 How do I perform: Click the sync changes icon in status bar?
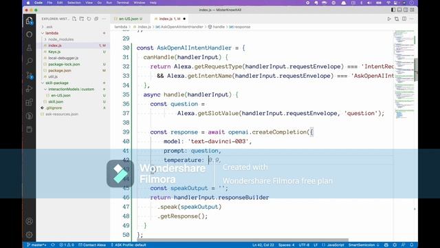[53, 245]
